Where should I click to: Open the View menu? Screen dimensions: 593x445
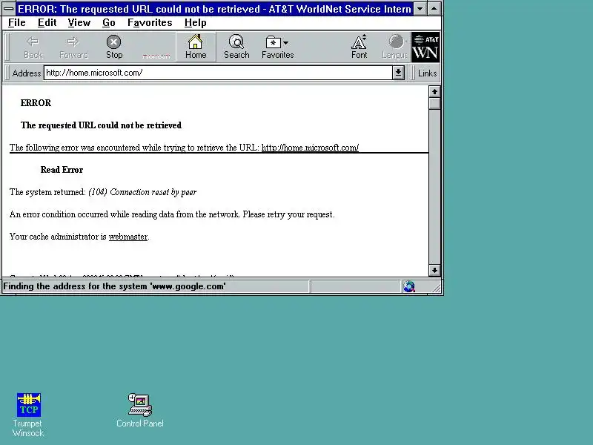pyautogui.click(x=79, y=23)
